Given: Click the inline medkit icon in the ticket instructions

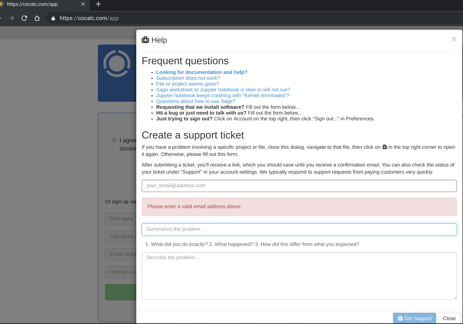Looking at the screenshot, I should coord(384,147).
